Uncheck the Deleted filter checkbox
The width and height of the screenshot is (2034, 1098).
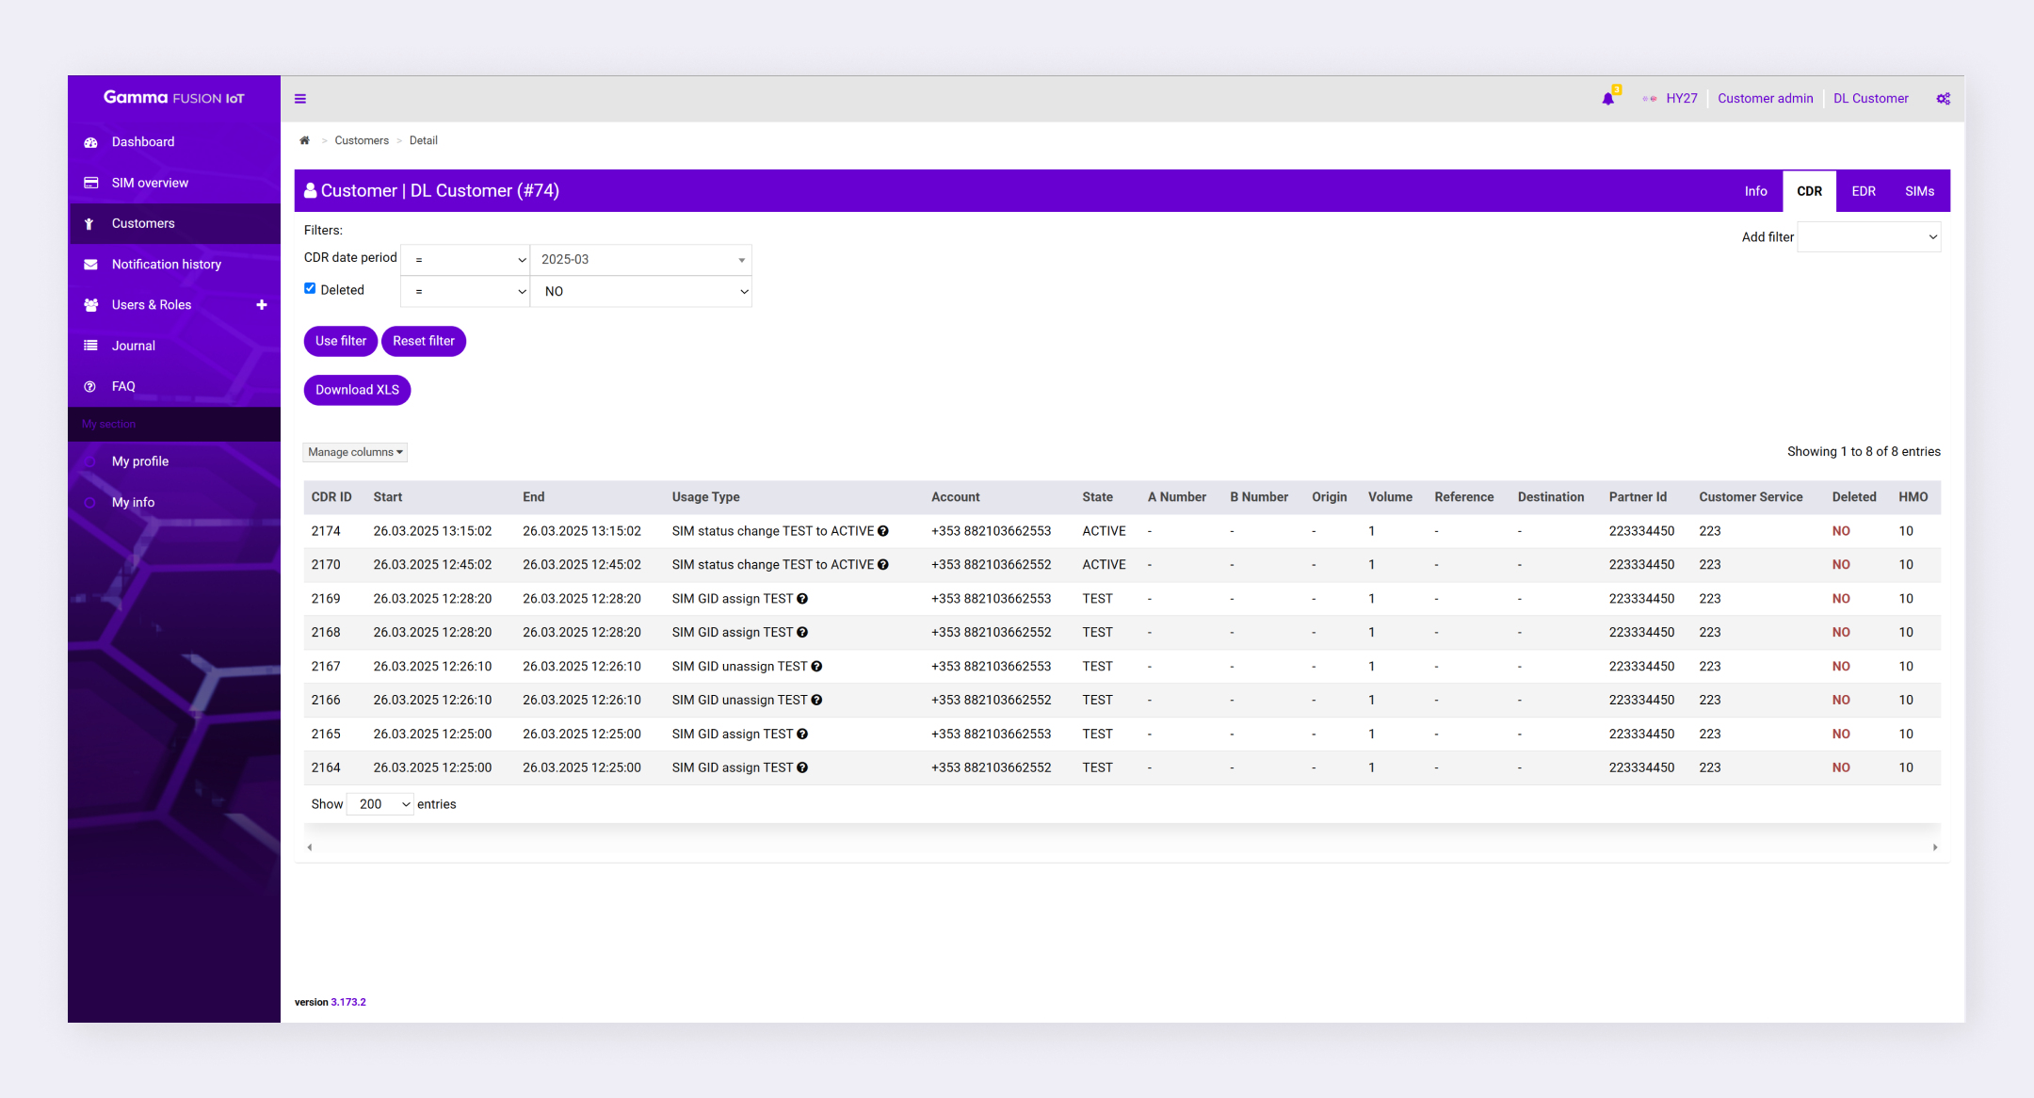(310, 289)
